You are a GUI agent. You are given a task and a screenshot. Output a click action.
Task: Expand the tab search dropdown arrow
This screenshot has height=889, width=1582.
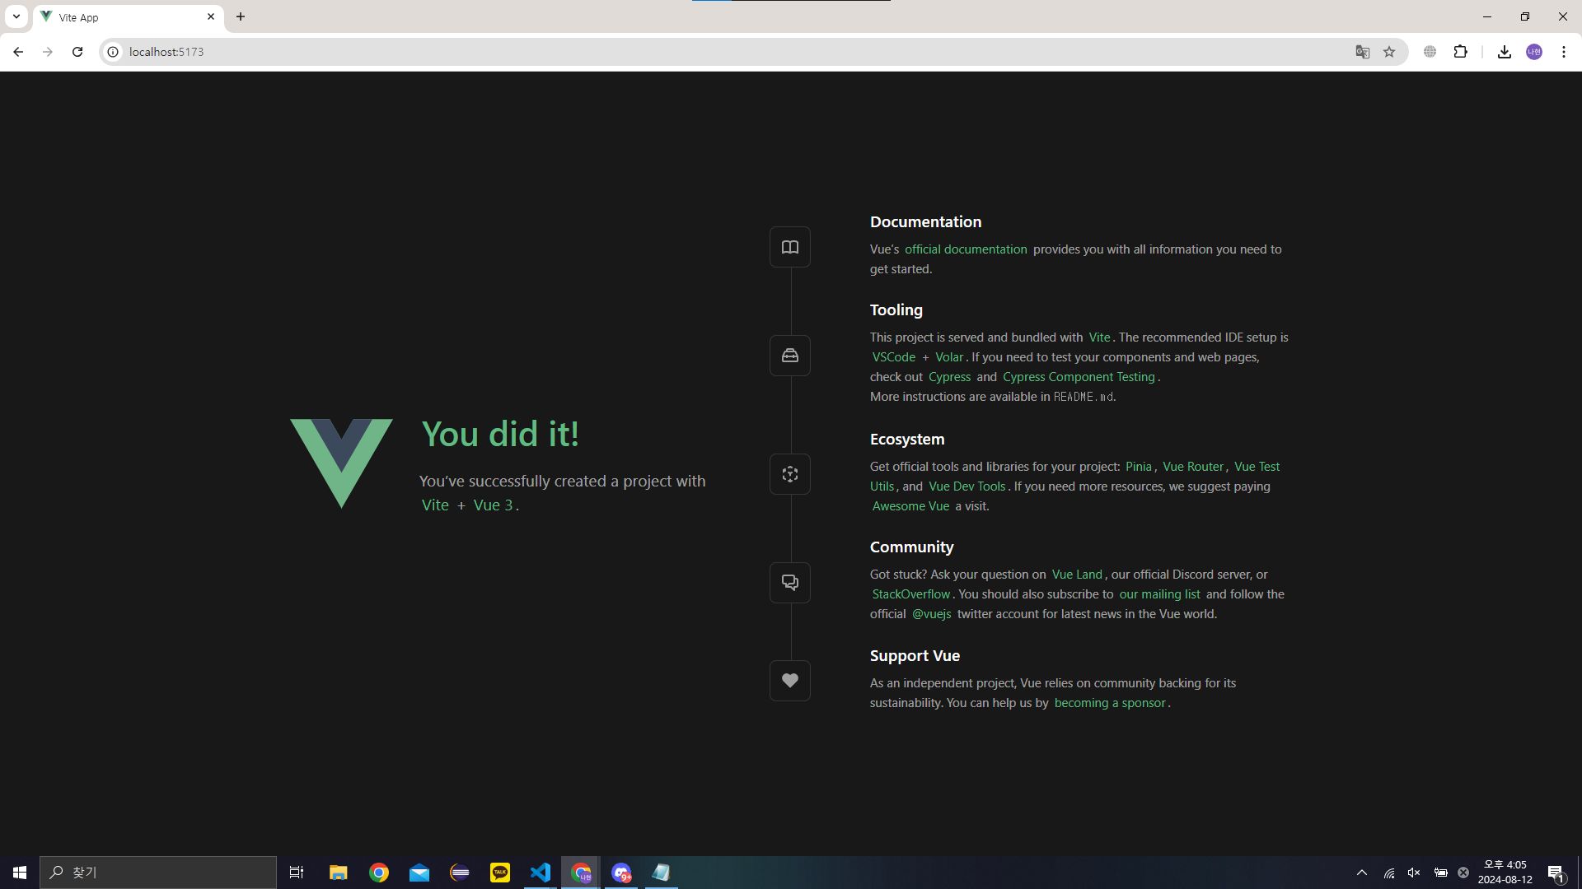pyautogui.click(x=16, y=16)
